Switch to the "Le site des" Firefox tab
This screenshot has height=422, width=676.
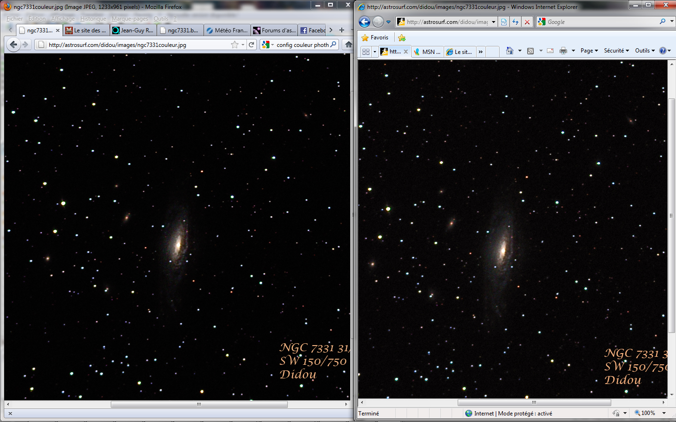click(x=86, y=30)
